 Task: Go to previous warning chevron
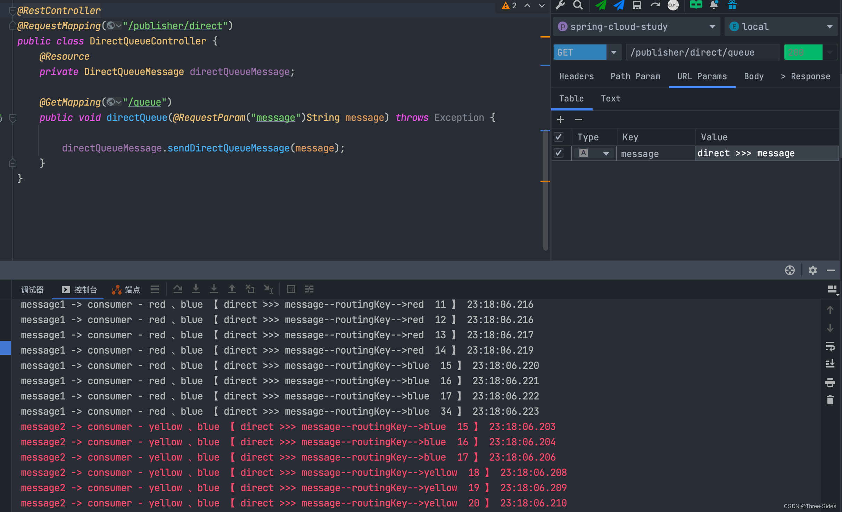click(x=527, y=6)
